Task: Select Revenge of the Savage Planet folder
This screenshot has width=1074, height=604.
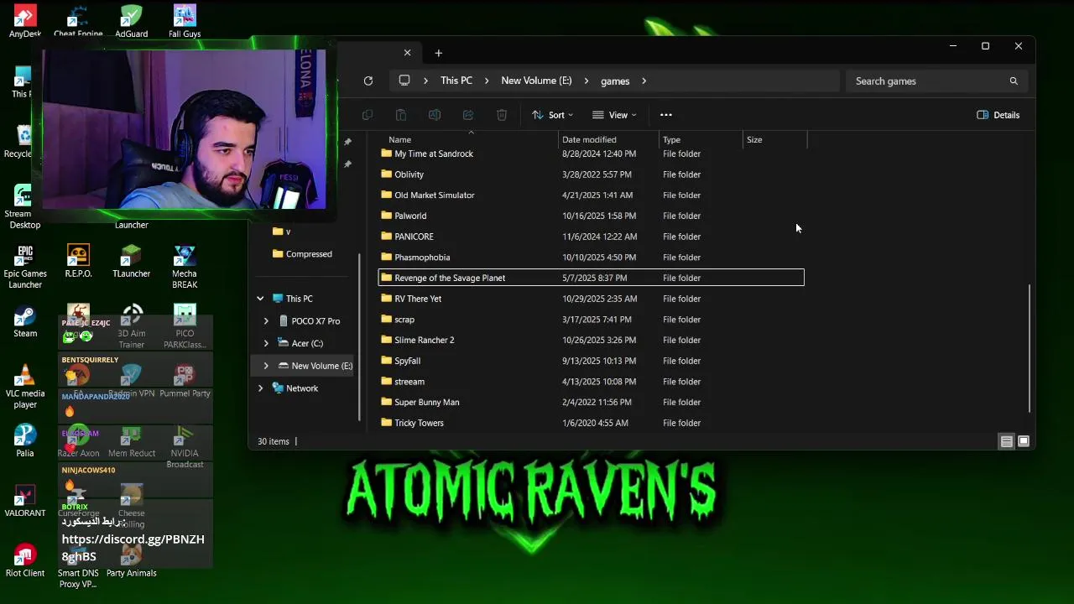Action: (x=592, y=278)
